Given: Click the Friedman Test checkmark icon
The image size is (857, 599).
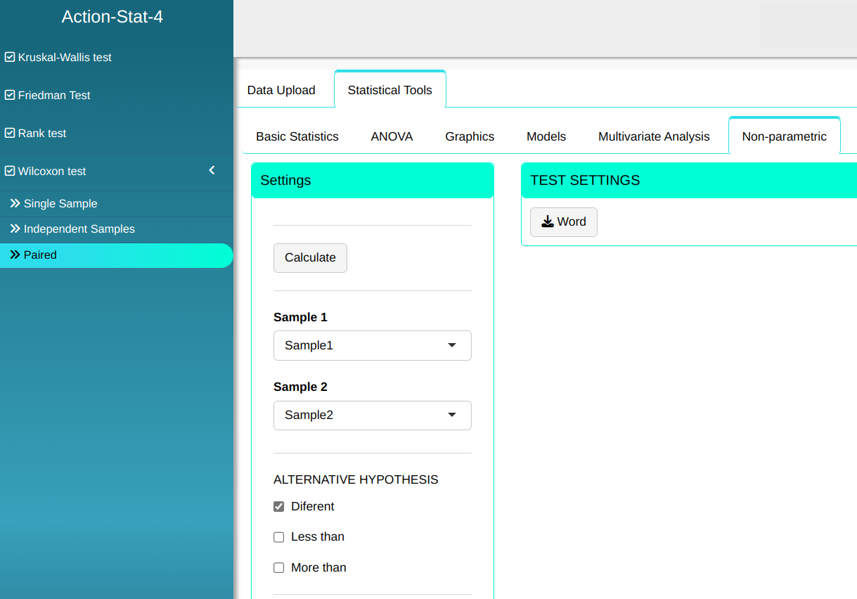Looking at the screenshot, I should (10, 96).
